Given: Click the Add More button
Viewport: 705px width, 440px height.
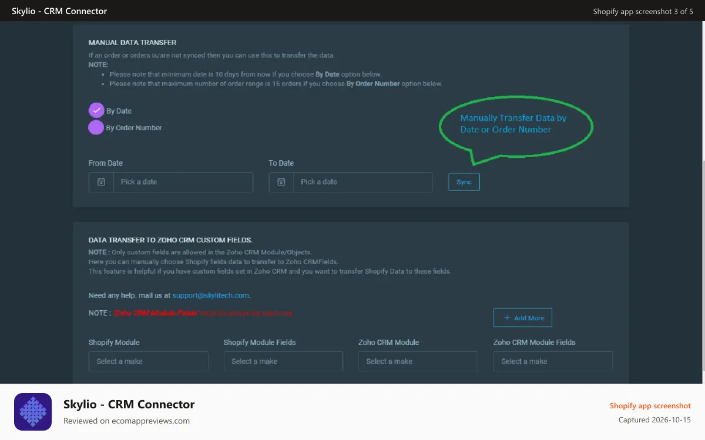Looking at the screenshot, I should [523, 318].
